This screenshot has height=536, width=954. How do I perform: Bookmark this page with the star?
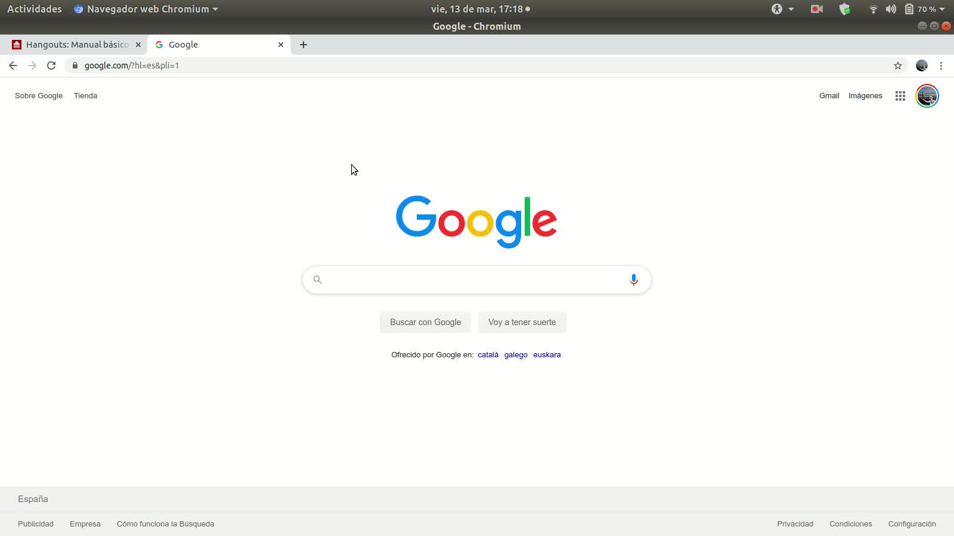898,66
